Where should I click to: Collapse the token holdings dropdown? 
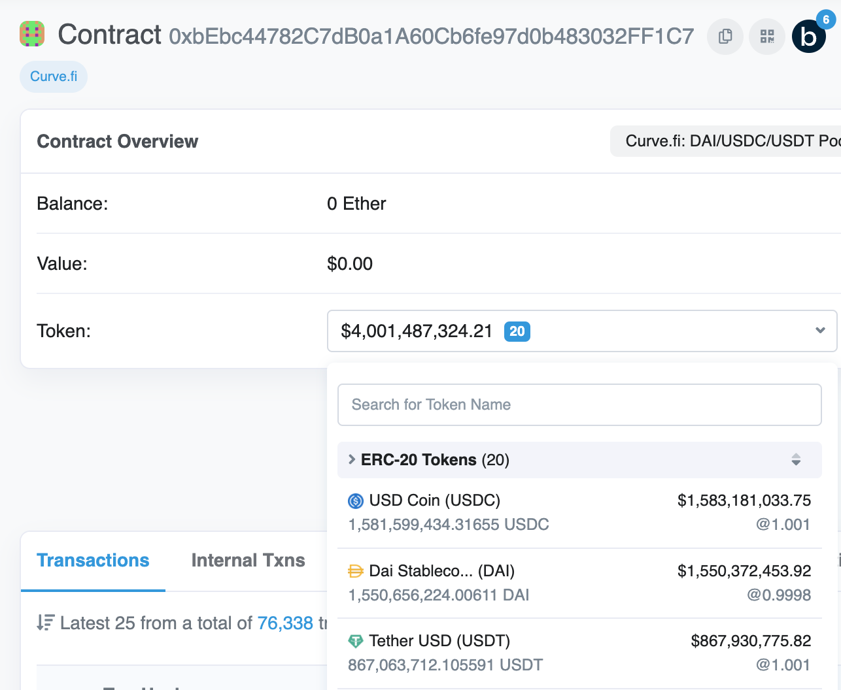click(820, 331)
